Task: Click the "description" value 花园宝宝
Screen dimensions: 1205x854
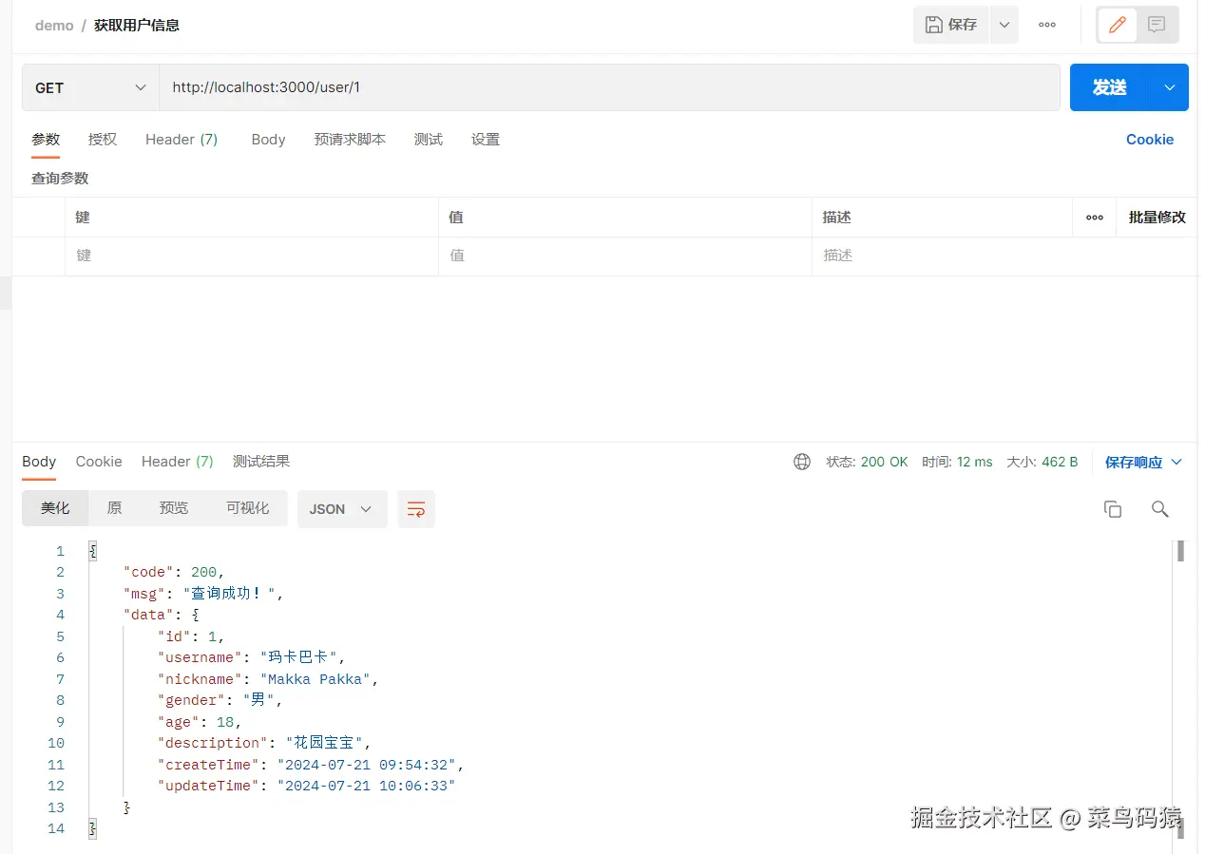Action: tap(324, 743)
